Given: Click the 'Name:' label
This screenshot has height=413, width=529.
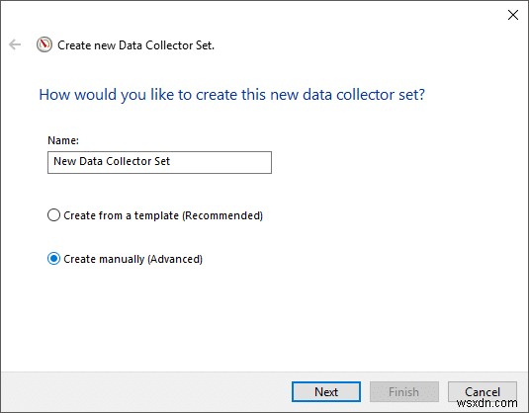Looking at the screenshot, I should tap(63, 140).
